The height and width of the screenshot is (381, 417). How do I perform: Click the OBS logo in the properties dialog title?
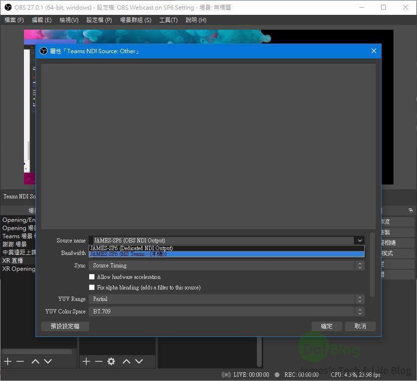(44, 51)
